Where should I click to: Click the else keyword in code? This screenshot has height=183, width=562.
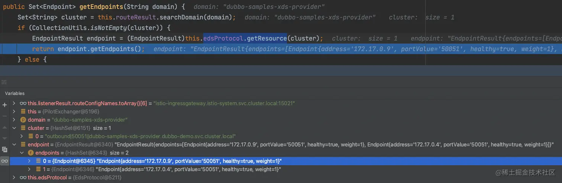32,59
